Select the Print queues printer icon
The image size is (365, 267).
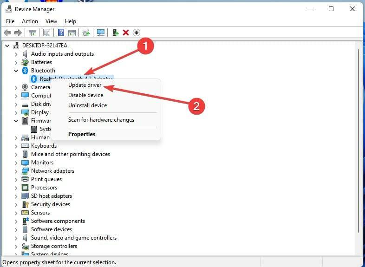[x=25, y=179]
